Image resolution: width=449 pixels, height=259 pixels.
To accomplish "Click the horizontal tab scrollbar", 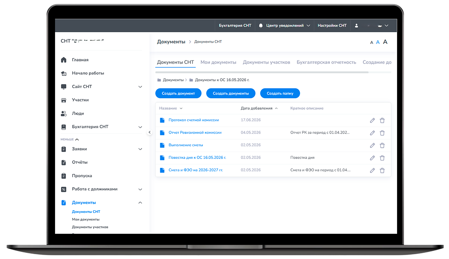I will [x=262, y=72].
